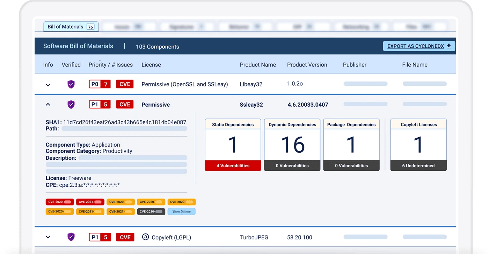Screen dimensions: 489x254
Task: Click the License: Freeware line
Action: pos(69,178)
